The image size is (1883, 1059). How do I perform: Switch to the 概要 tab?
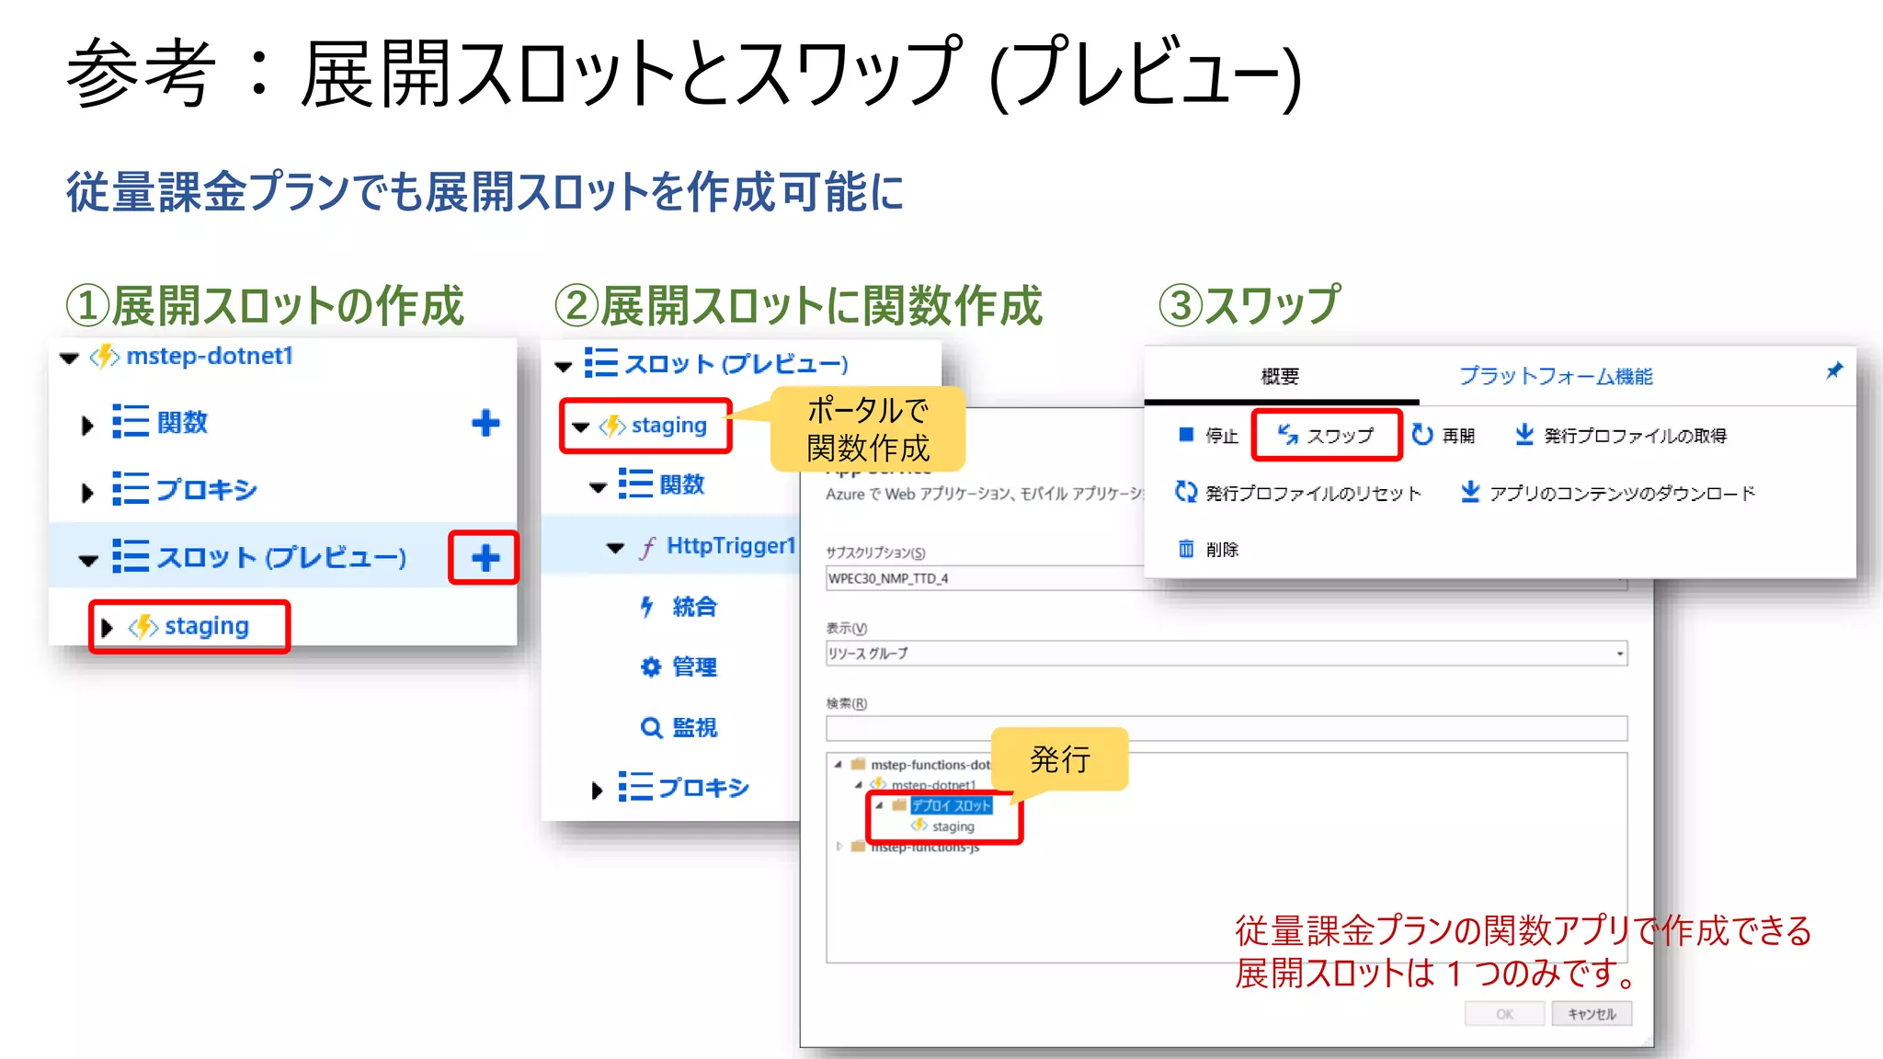point(1280,376)
